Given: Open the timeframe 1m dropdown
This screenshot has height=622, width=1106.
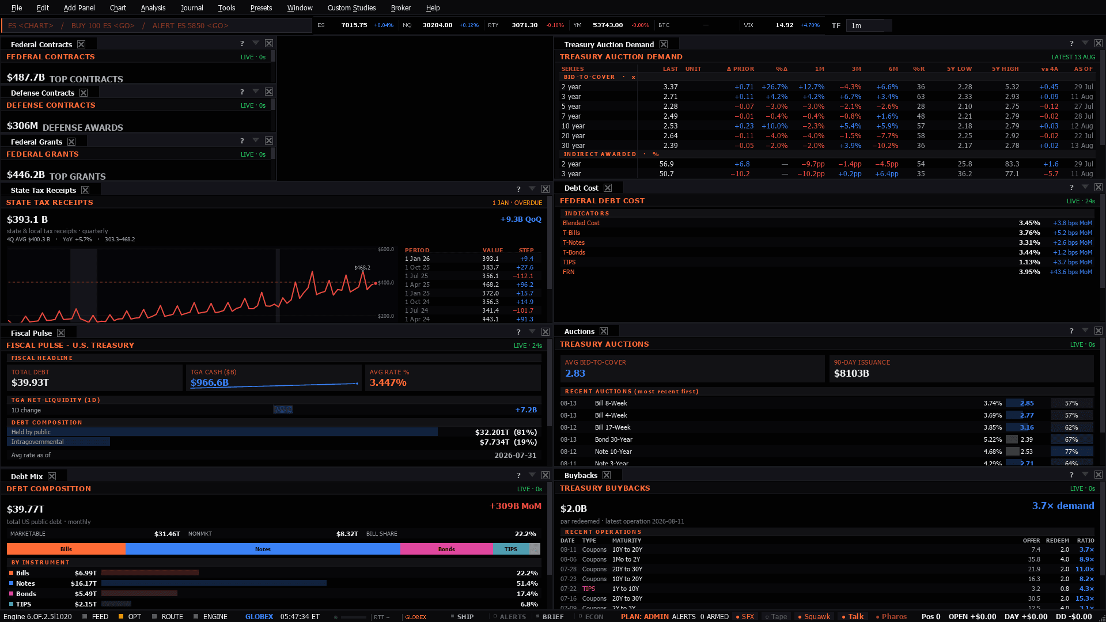Looking at the screenshot, I should pyautogui.click(x=869, y=25).
